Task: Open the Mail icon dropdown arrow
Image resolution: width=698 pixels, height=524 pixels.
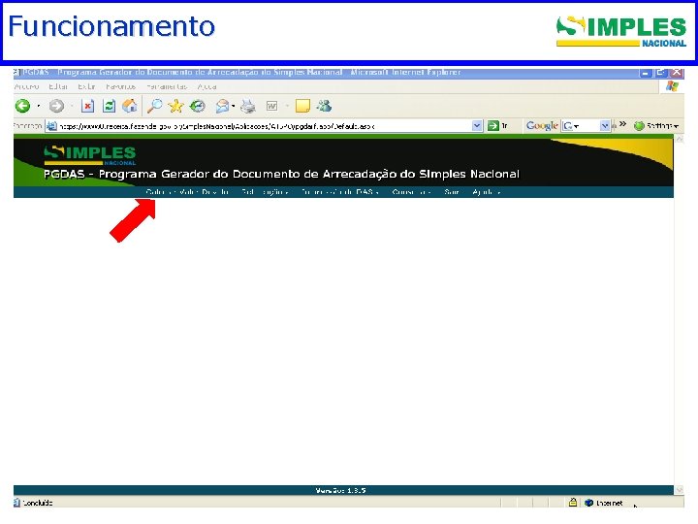Action: point(234,106)
